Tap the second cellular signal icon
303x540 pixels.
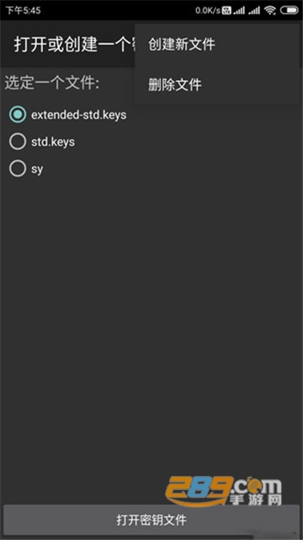[x=254, y=11]
